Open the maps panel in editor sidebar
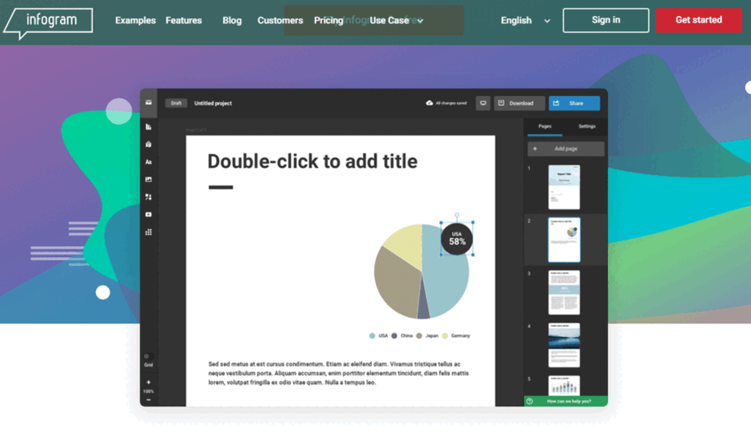Screen dimensions: 751x440 pyautogui.click(x=149, y=144)
